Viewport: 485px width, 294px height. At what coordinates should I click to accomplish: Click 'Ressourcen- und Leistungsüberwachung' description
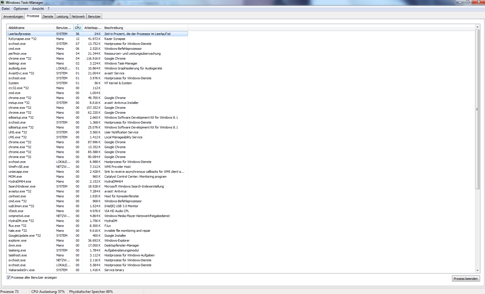click(132, 54)
